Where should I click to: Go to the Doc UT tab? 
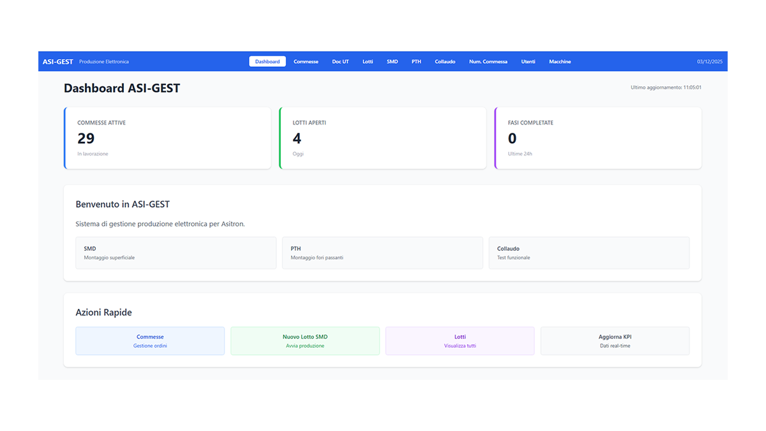click(x=340, y=62)
